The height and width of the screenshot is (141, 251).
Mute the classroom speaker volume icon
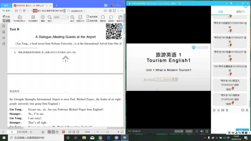202,131
